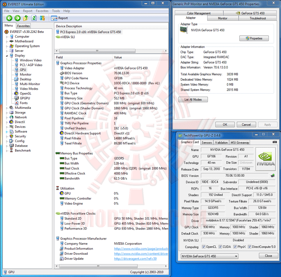Click the Manage users toolbar icon
This screenshot has width=281, height=277.
tap(42, 18)
